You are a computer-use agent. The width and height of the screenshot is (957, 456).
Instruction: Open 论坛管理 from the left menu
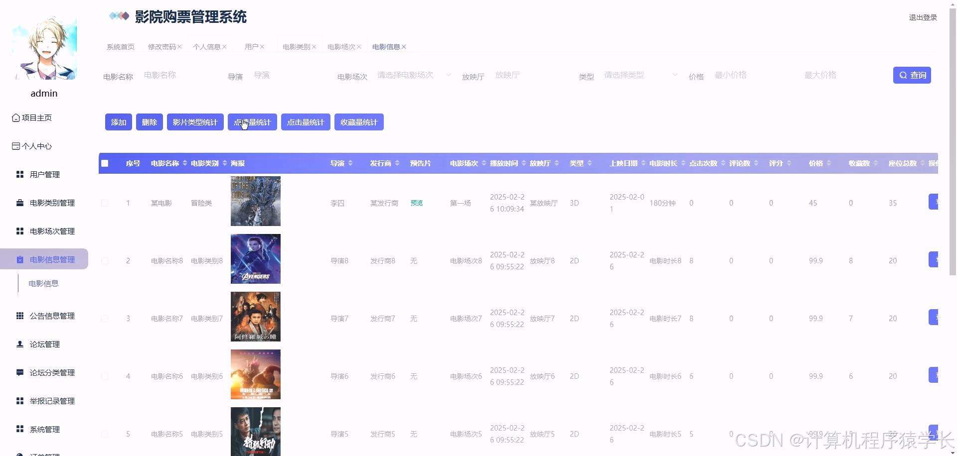(x=44, y=344)
